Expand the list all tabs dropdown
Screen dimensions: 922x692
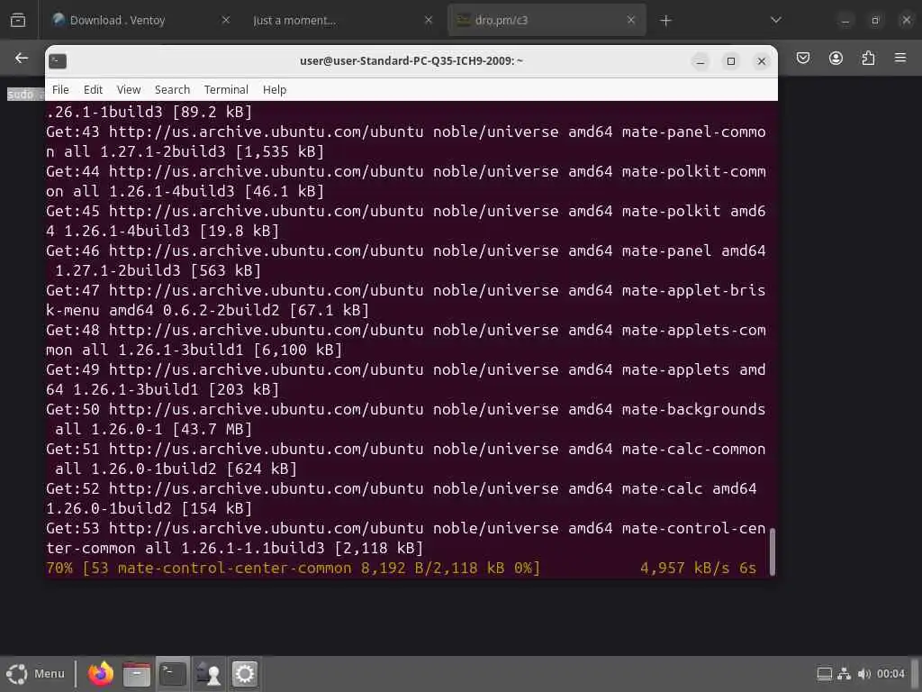(x=775, y=20)
